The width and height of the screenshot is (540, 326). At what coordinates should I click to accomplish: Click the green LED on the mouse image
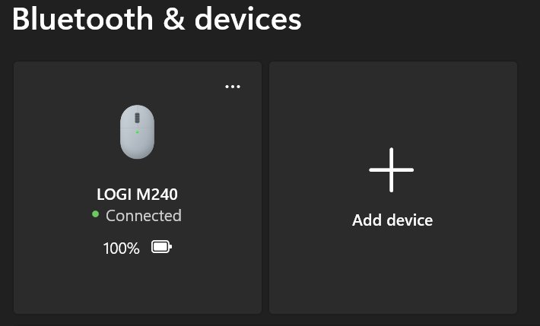(137, 131)
